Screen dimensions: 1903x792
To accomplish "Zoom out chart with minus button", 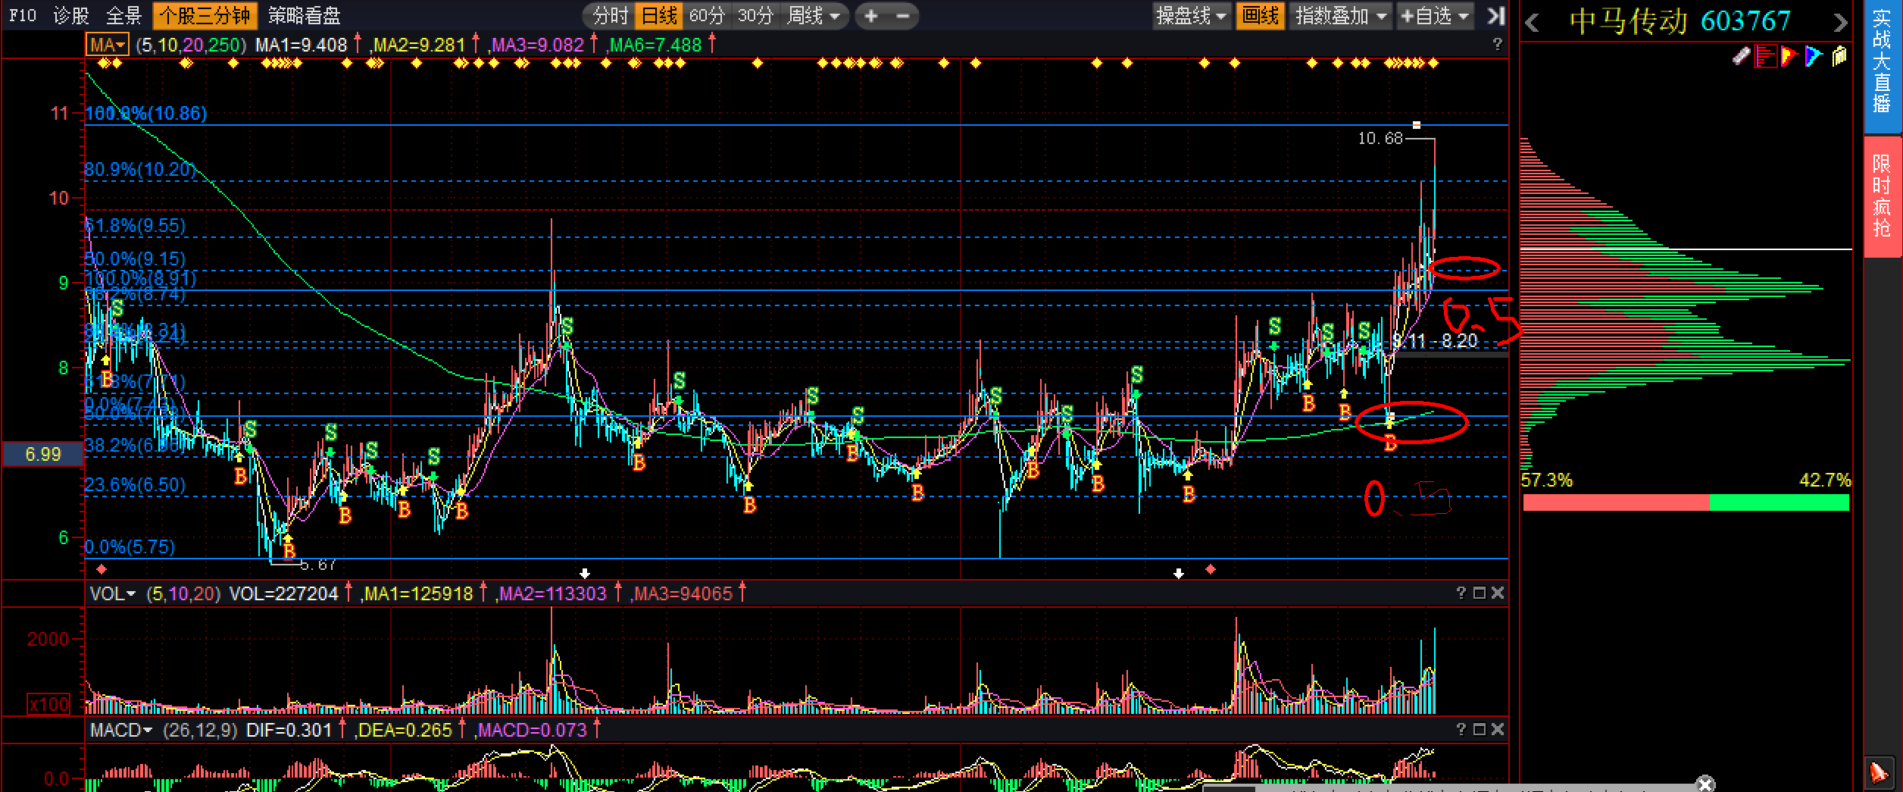I will (903, 15).
